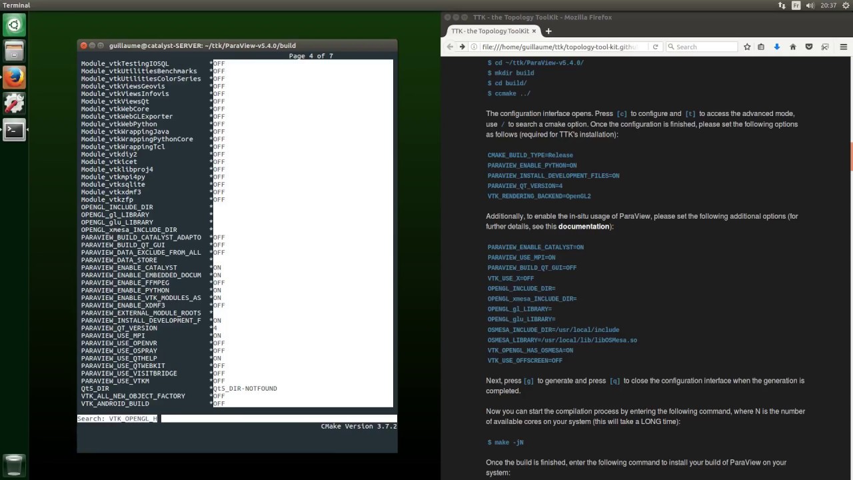Save the page to Pocket
The height and width of the screenshot is (480, 853).
point(809,47)
